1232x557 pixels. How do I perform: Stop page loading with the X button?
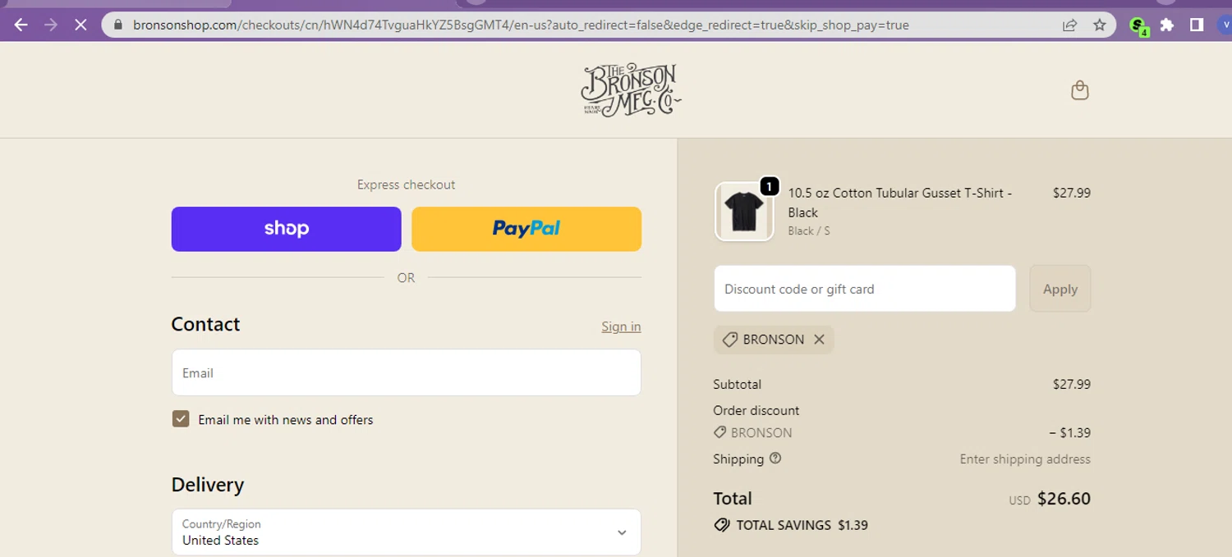click(x=80, y=25)
